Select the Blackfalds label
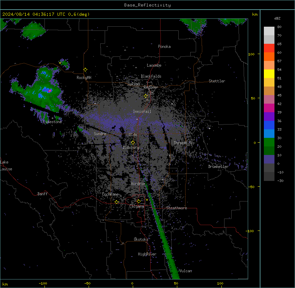The width and height of the screenshot is (295, 288). coord(151,76)
